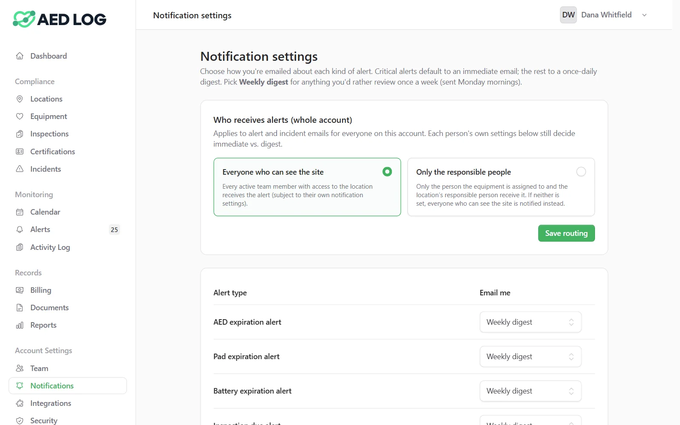Viewport: 680px width, 425px height.
Task: Click the Team people icon
Action: pos(20,368)
